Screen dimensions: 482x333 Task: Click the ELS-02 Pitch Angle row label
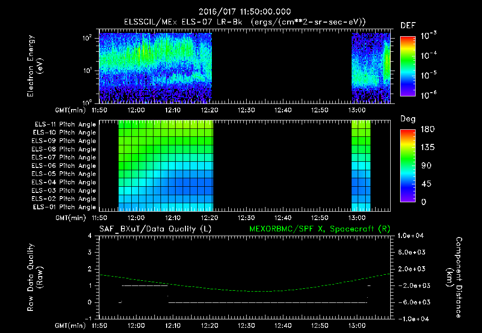(64, 199)
